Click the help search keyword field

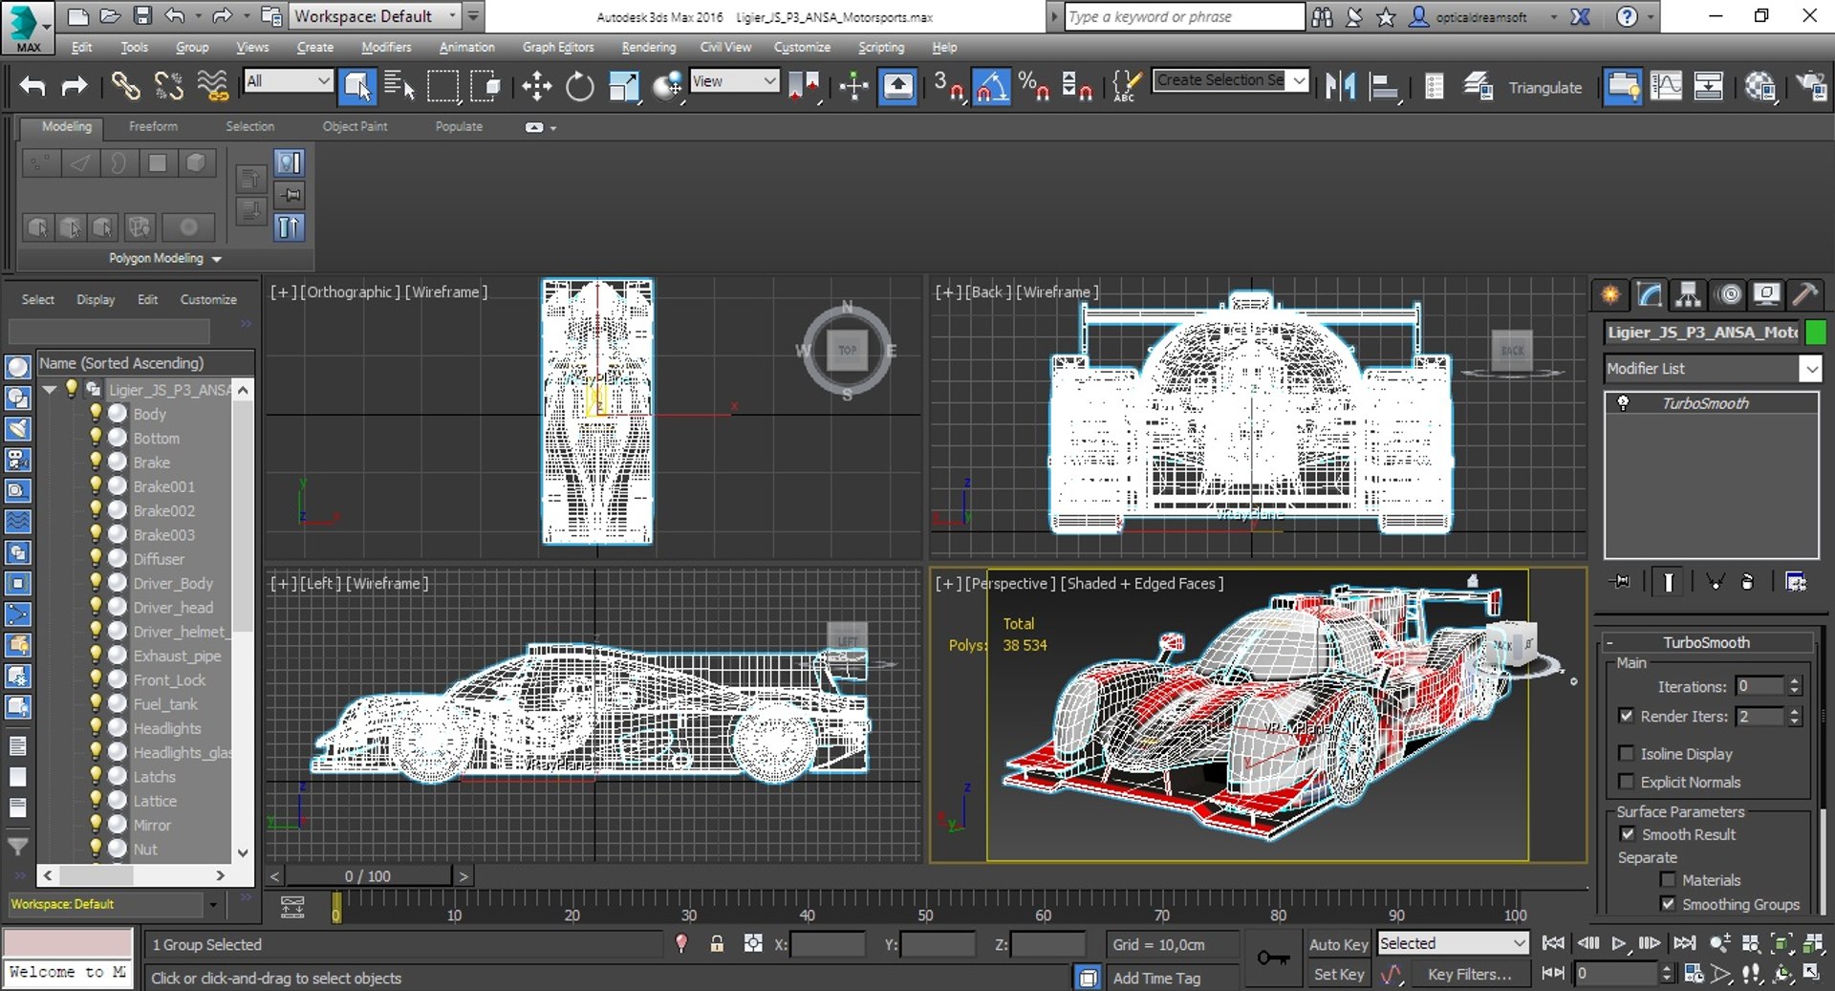(1184, 16)
